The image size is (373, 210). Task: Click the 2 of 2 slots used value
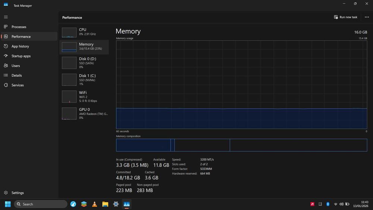coord(204,164)
